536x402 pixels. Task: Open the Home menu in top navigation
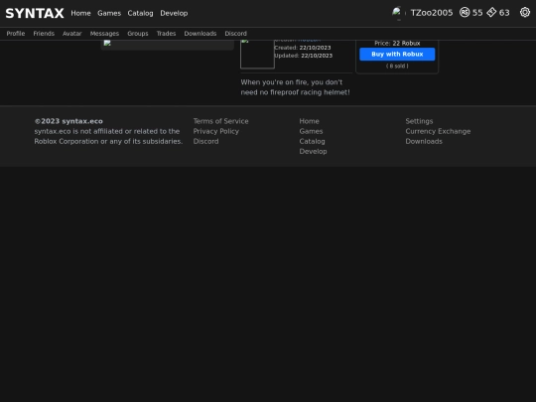coord(80,13)
